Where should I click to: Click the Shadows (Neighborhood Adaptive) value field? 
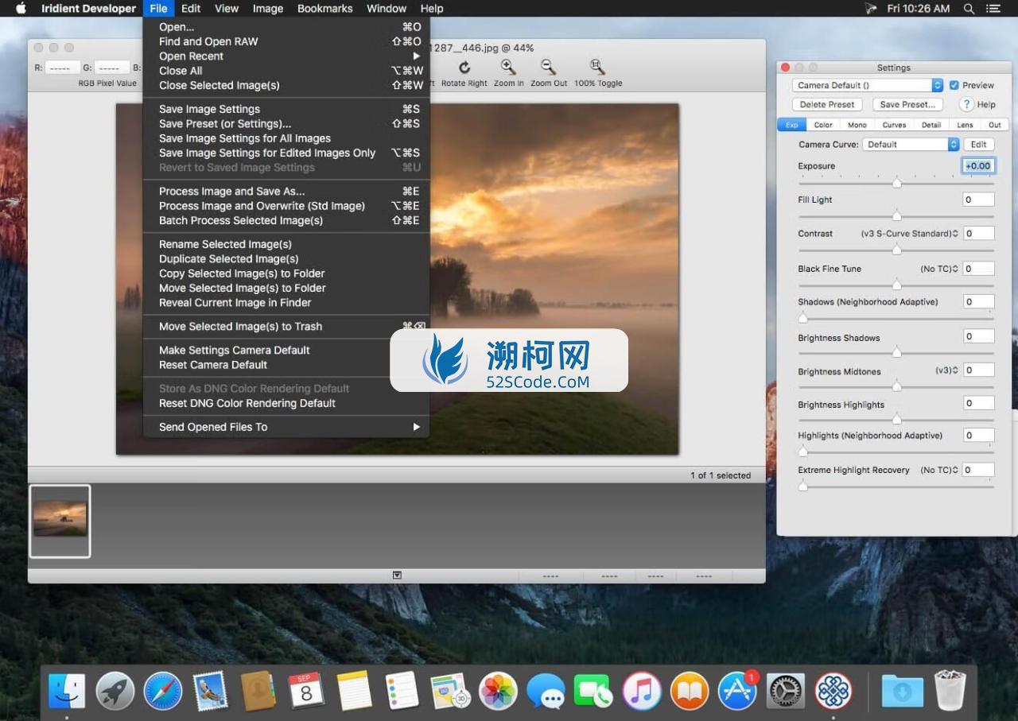point(978,301)
